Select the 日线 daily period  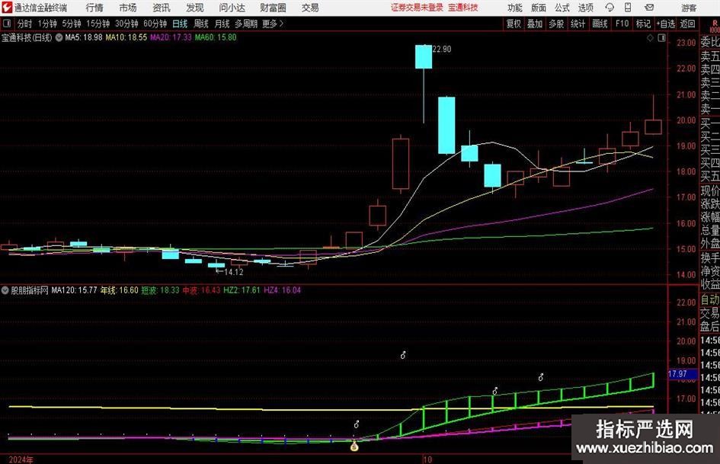coord(180,24)
